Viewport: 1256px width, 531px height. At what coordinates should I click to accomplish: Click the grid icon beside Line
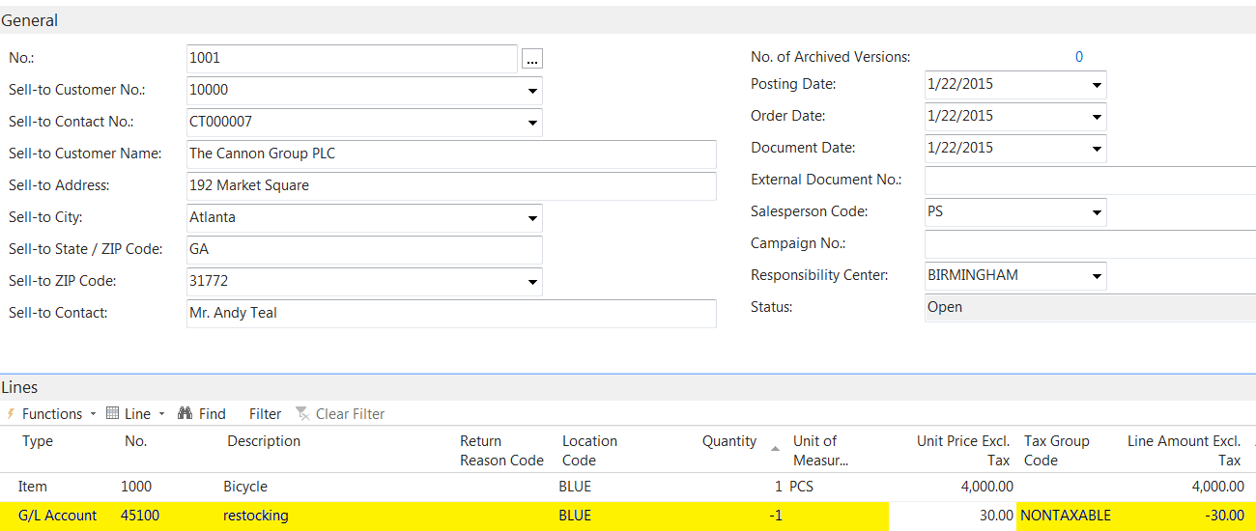pyautogui.click(x=112, y=413)
